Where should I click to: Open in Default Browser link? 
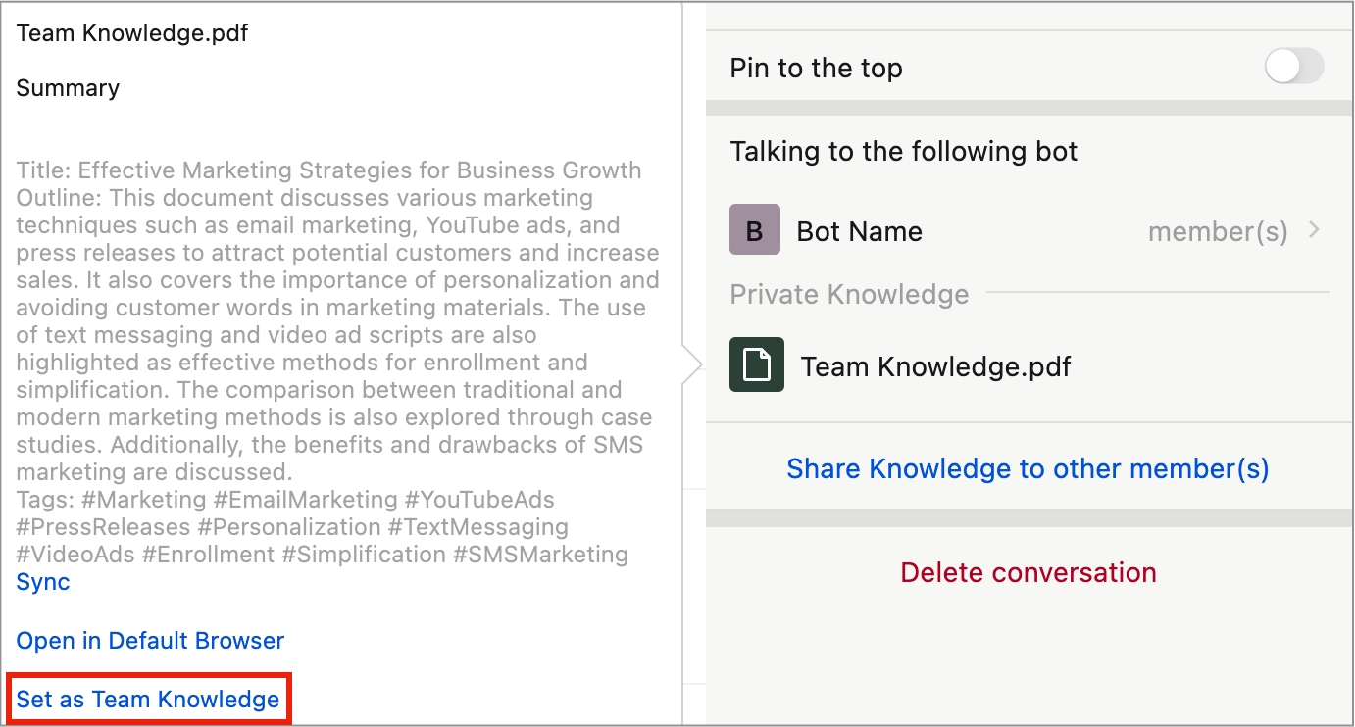click(150, 641)
